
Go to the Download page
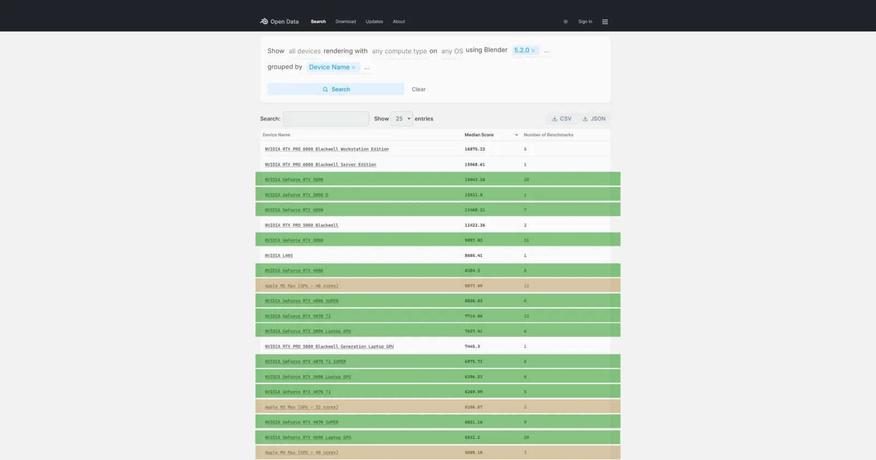pos(345,22)
